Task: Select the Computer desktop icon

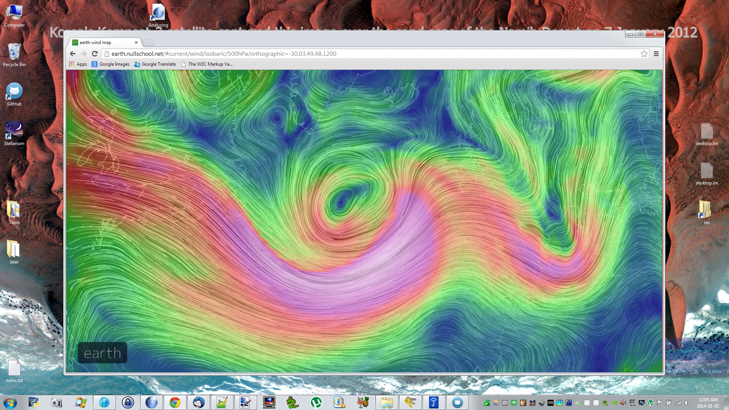Action: pos(14,16)
